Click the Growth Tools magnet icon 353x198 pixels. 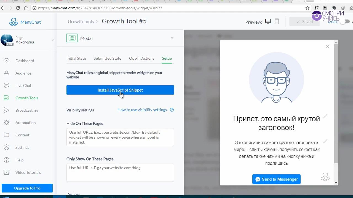click(6, 98)
